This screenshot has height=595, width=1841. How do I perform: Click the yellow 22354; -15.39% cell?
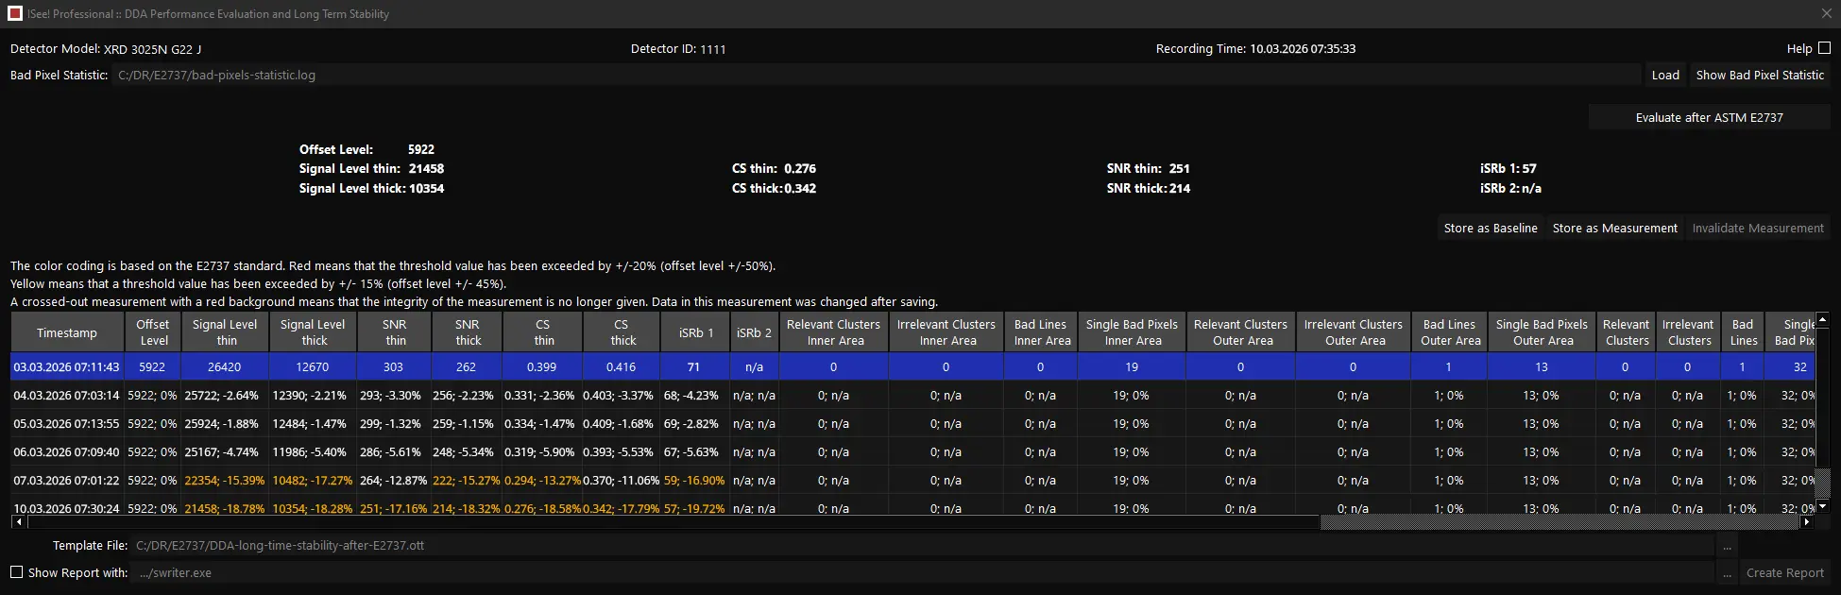pyautogui.click(x=225, y=480)
